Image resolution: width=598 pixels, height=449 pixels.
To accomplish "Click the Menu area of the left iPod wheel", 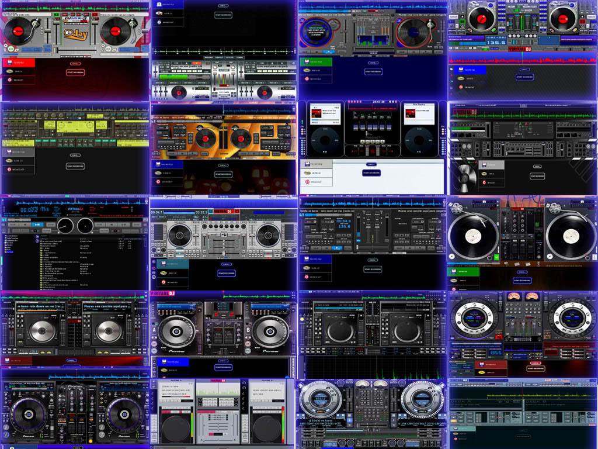I will pos(325,129).
